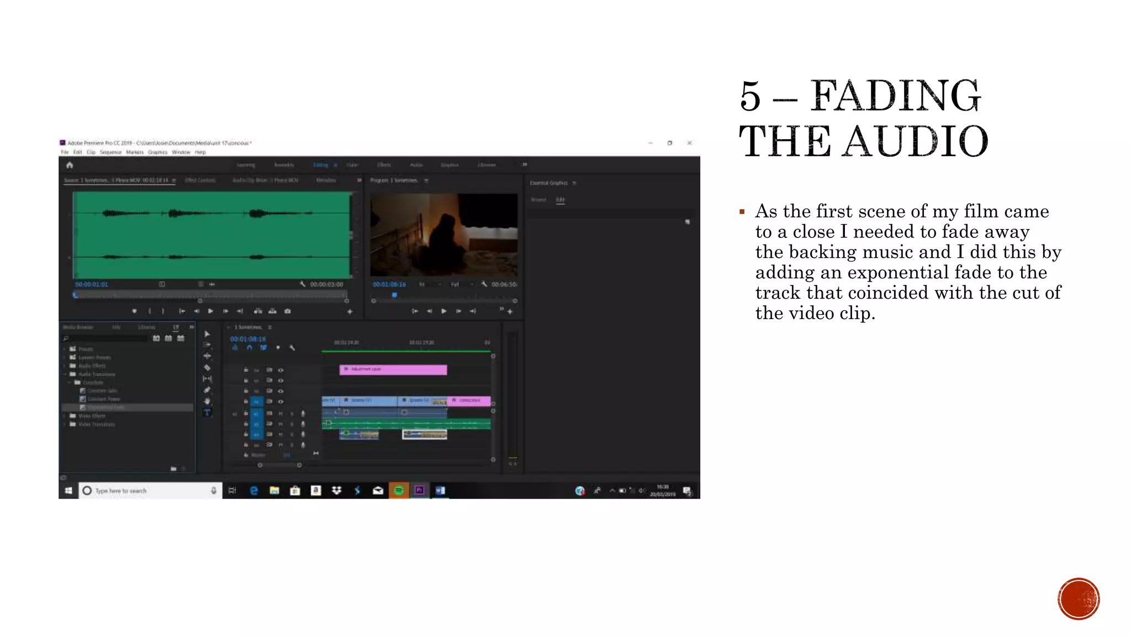Open Button Editor plus in Source monitor
The image size is (1131, 636).
(x=350, y=312)
